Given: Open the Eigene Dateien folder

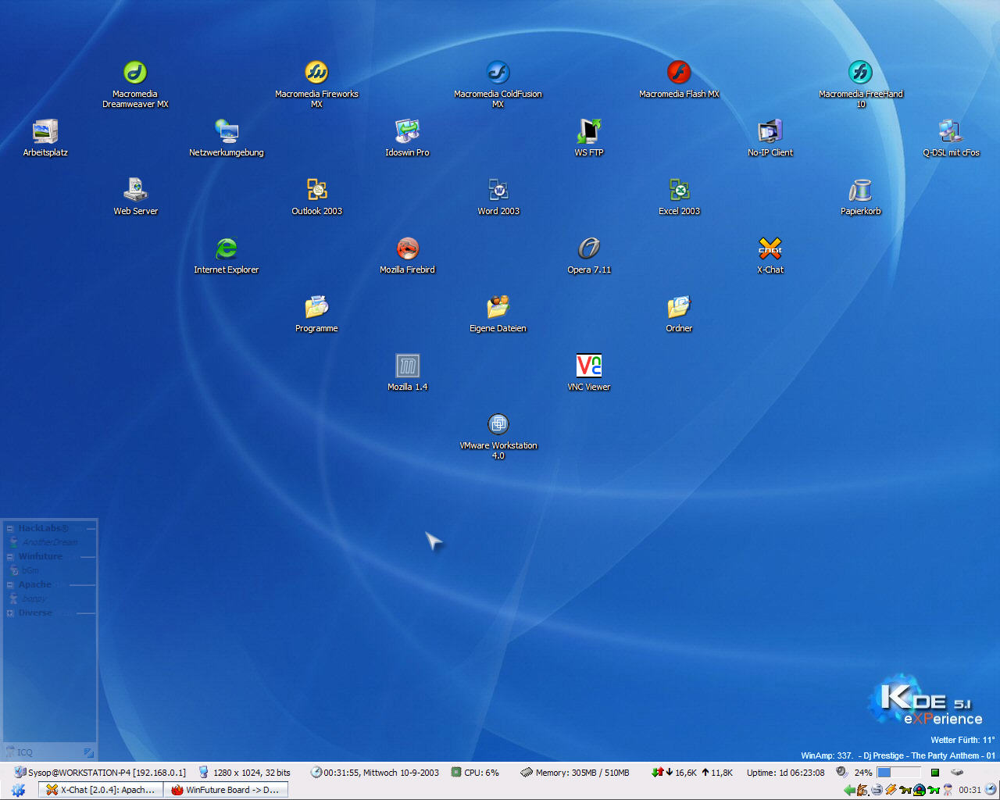Looking at the screenshot, I should (498, 307).
